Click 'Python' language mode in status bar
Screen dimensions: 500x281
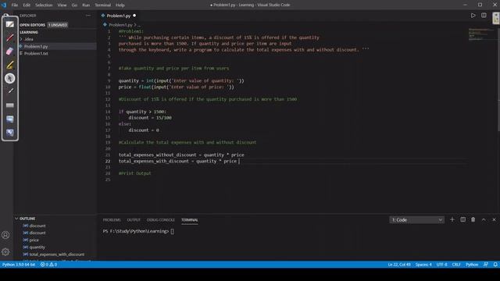click(x=472, y=265)
